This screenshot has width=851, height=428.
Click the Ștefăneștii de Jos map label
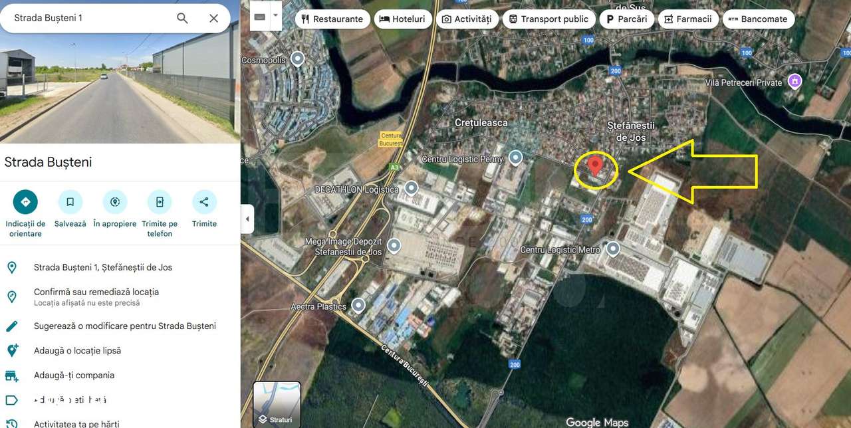pyautogui.click(x=631, y=131)
